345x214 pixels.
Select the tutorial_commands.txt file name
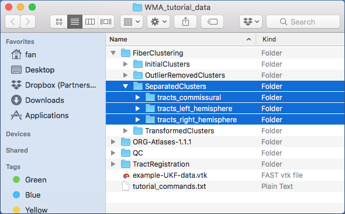point(169,187)
